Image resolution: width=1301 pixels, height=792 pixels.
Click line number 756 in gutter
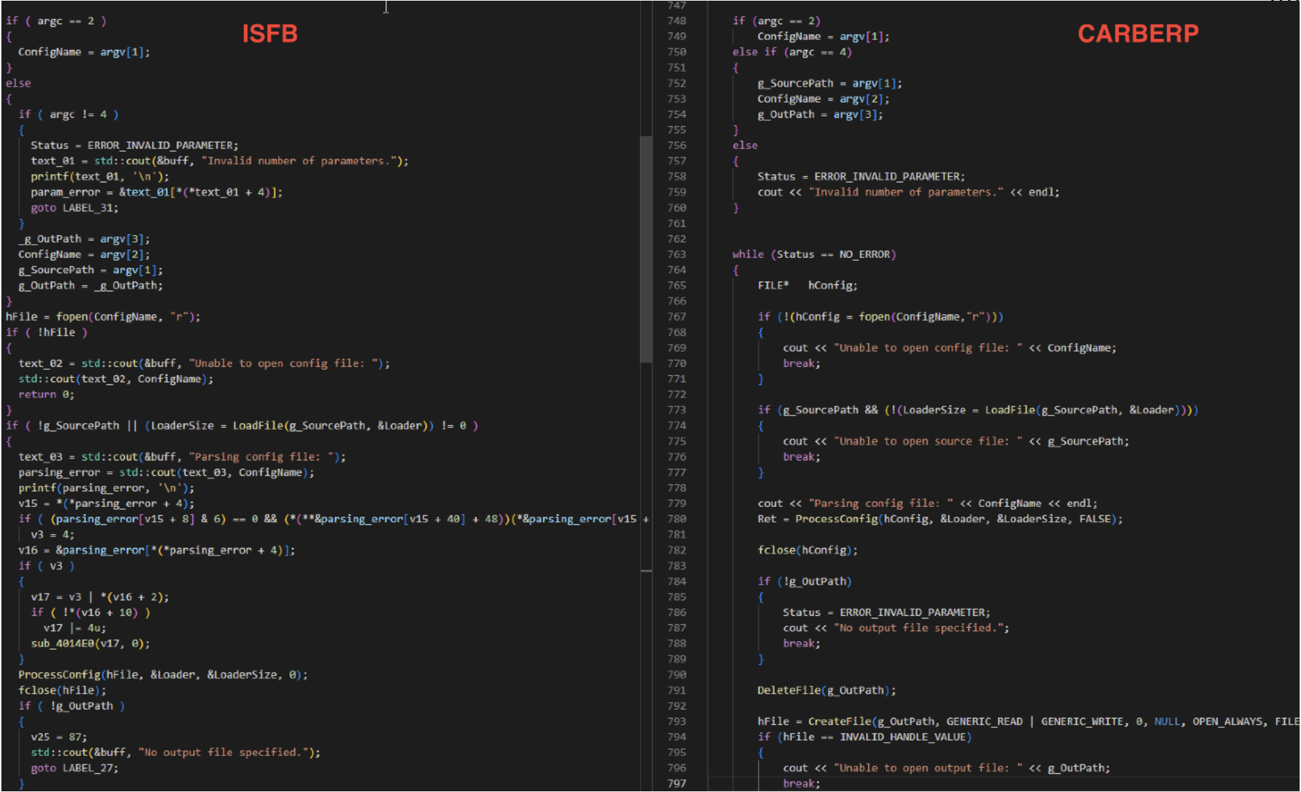(x=677, y=146)
